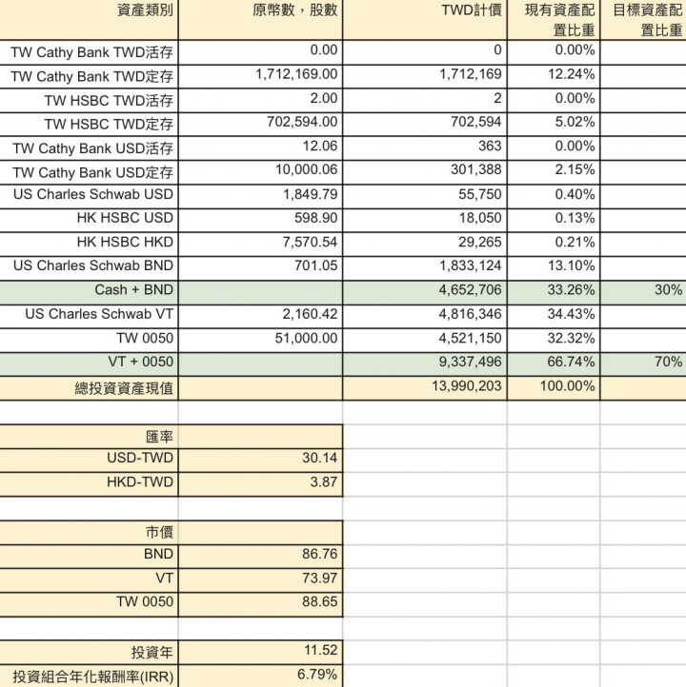The height and width of the screenshot is (687, 686).
Task: Select the 1,833,124 TWD value cell
Action: 425,268
